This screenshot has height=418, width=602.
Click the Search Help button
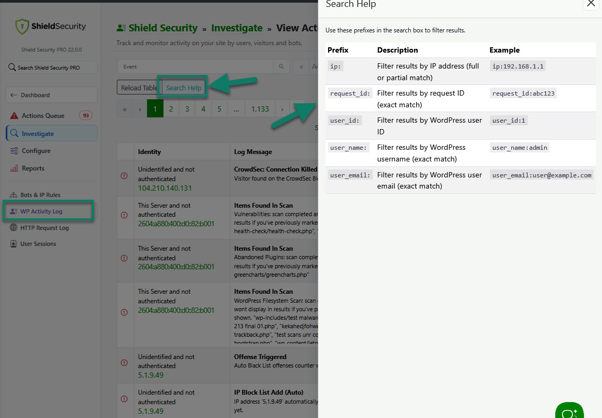184,88
